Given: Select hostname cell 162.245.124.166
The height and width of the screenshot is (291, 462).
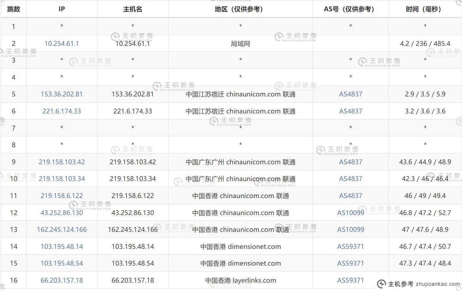Looking at the screenshot, I should (x=133, y=230).
